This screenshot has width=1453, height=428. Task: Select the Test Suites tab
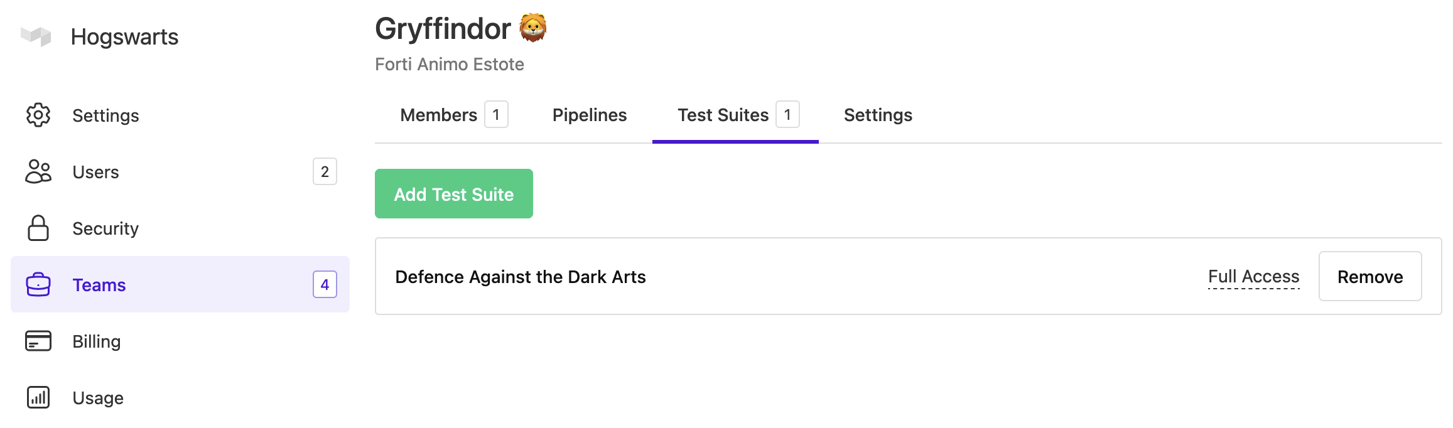(723, 115)
